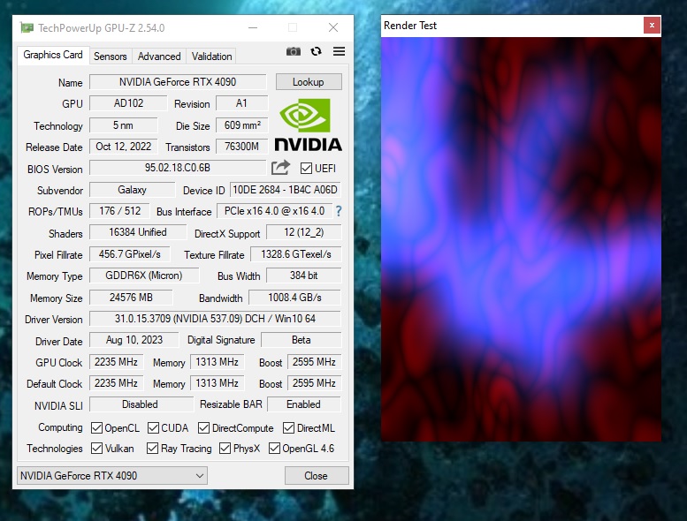Click the Close button in GPU-Z

tap(316, 475)
